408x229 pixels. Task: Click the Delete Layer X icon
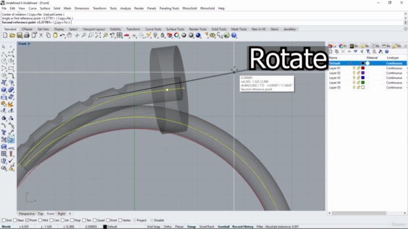coord(343,52)
